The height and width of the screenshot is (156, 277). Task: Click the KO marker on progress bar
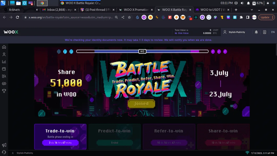[142, 51]
